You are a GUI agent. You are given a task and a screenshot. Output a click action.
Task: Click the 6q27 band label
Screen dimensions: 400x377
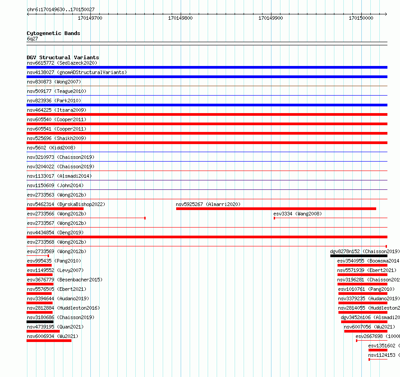coord(32,39)
